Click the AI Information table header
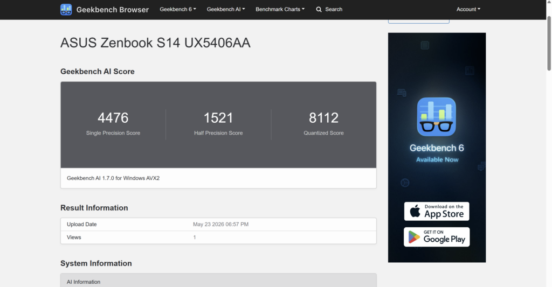The height and width of the screenshot is (287, 552). 218,281
